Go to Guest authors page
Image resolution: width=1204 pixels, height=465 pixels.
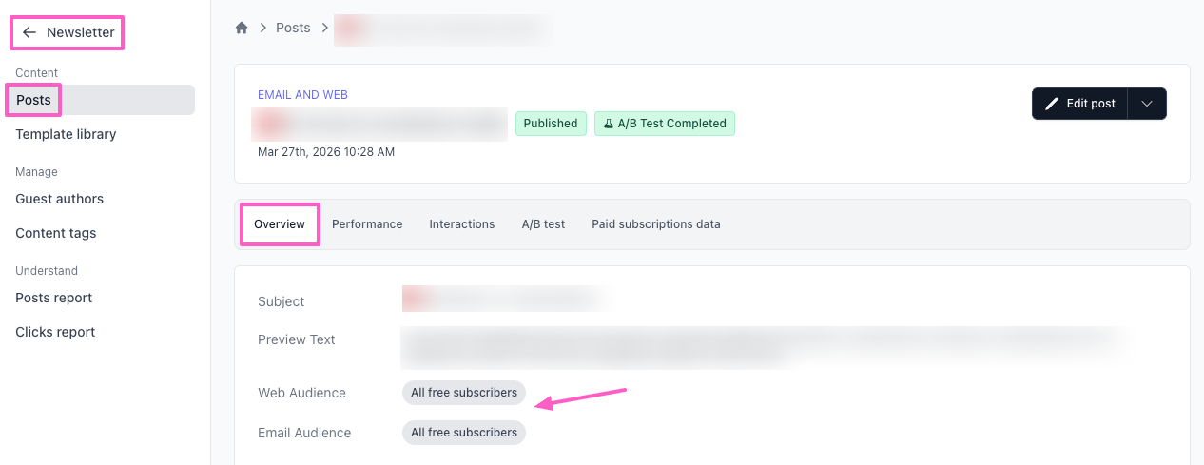(x=59, y=199)
